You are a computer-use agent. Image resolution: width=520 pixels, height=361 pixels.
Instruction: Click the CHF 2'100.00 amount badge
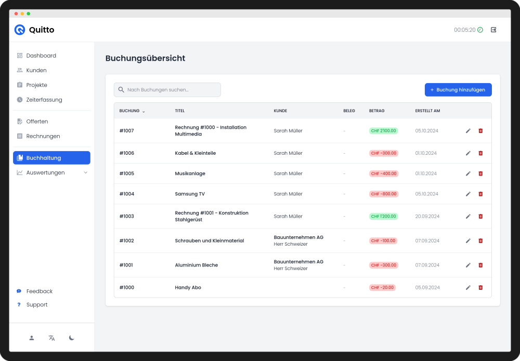click(x=383, y=131)
